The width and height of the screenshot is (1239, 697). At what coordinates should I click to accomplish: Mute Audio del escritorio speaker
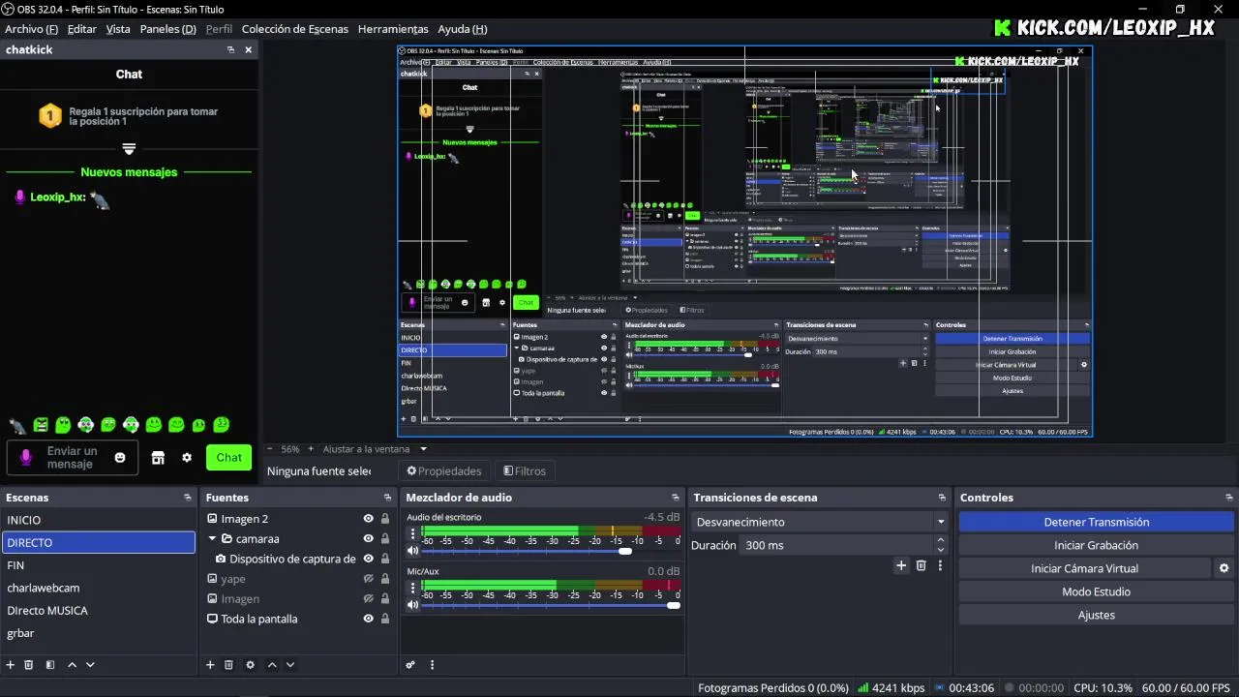point(413,550)
